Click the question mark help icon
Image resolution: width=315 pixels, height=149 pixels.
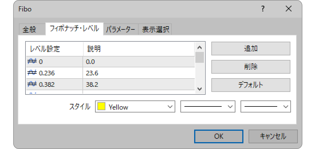[263, 9]
